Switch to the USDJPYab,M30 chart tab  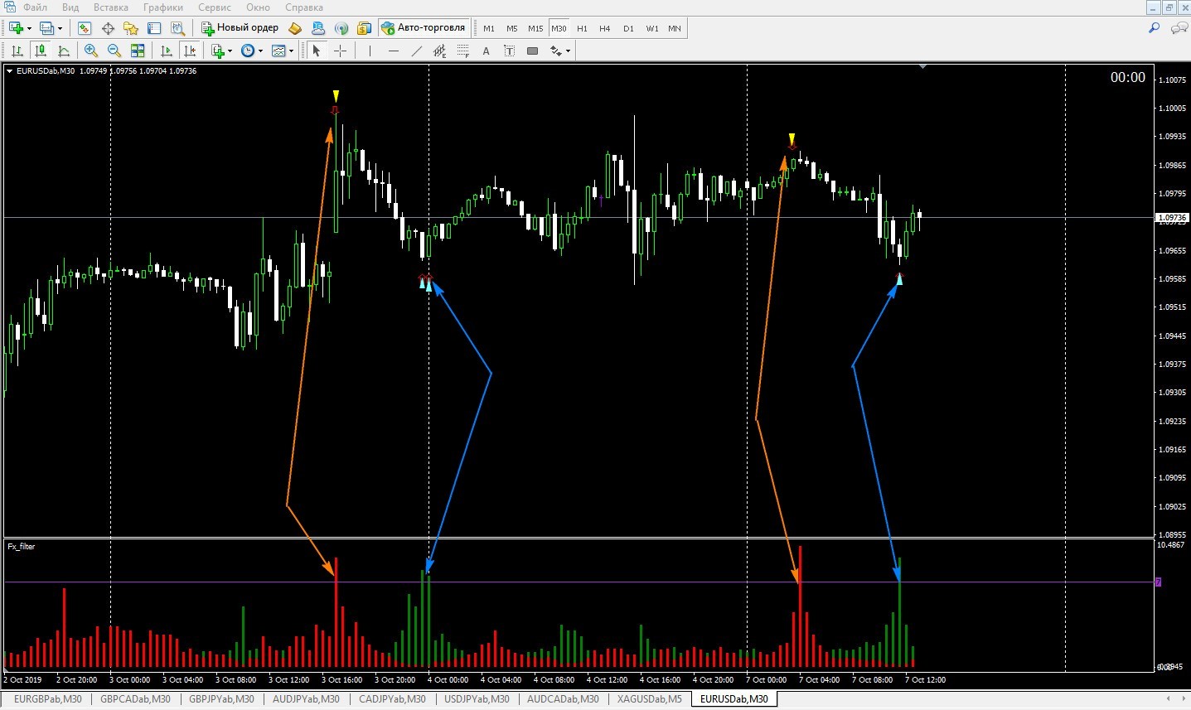coord(477,699)
